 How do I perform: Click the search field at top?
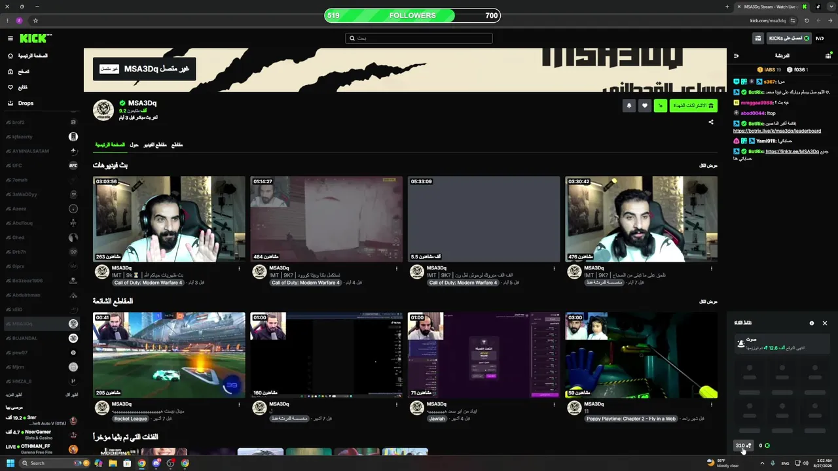[x=419, y=39]
